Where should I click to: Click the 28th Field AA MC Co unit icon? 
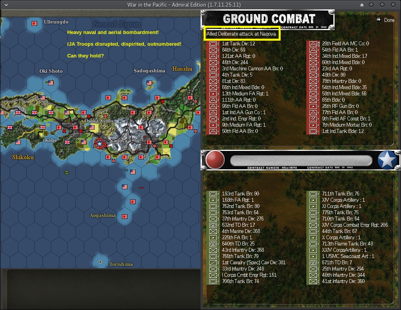(313, 44)
